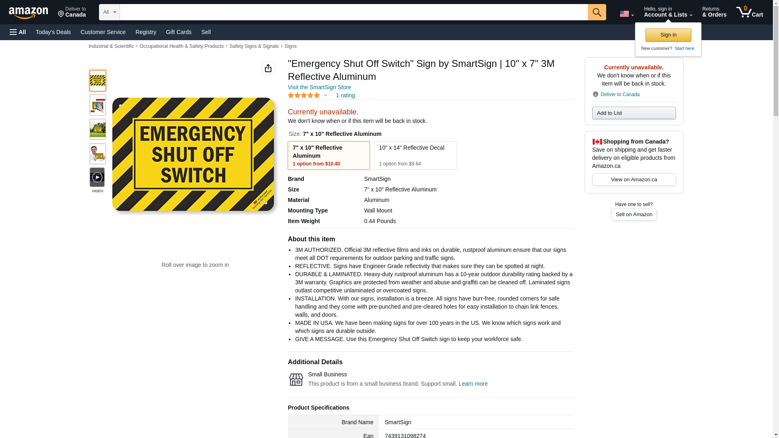
Task: Click the yellow Sign in button
Action: tap(668, 35)
